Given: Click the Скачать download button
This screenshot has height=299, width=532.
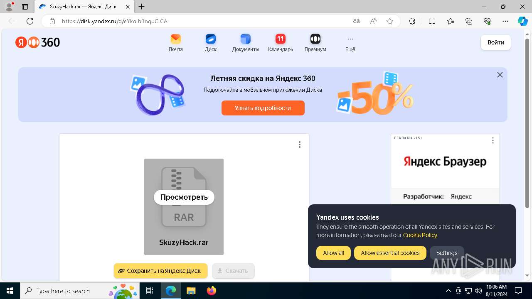Looking at the screenshot, I should pos(233,271).
